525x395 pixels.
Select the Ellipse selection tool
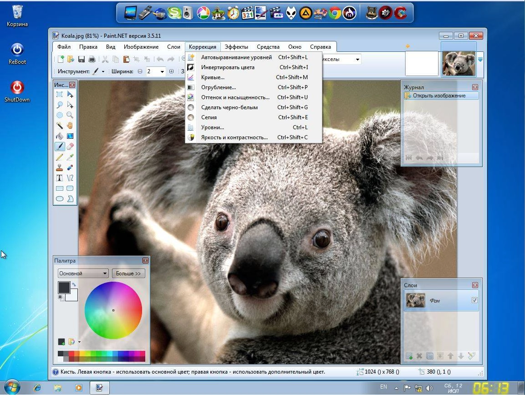[60, 116]
